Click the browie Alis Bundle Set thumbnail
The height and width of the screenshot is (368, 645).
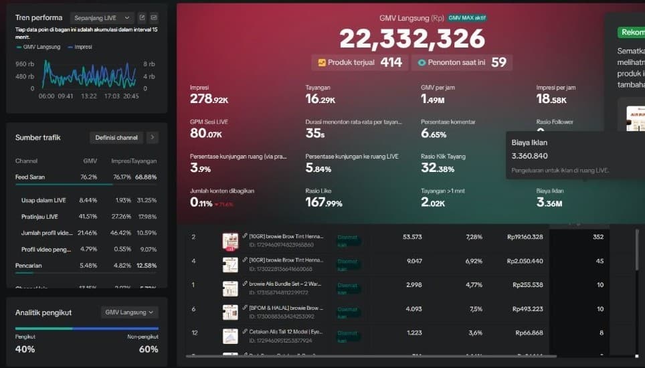[x=230, y=289]
